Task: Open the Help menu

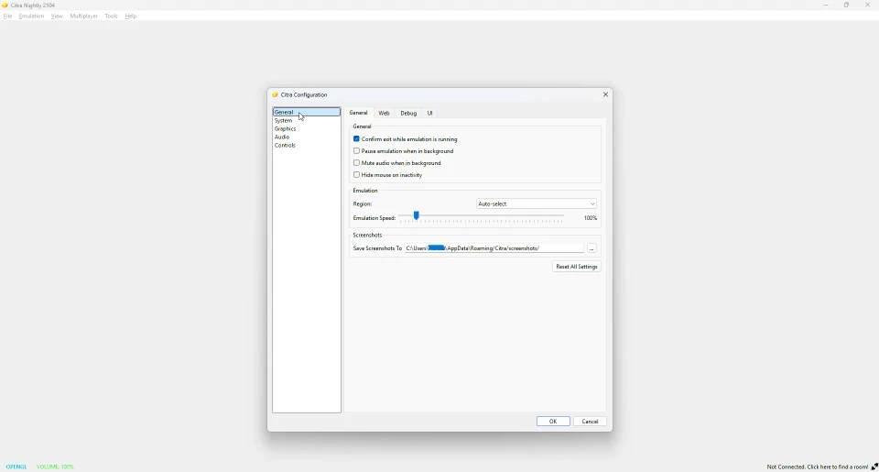Action: (131, 16)
